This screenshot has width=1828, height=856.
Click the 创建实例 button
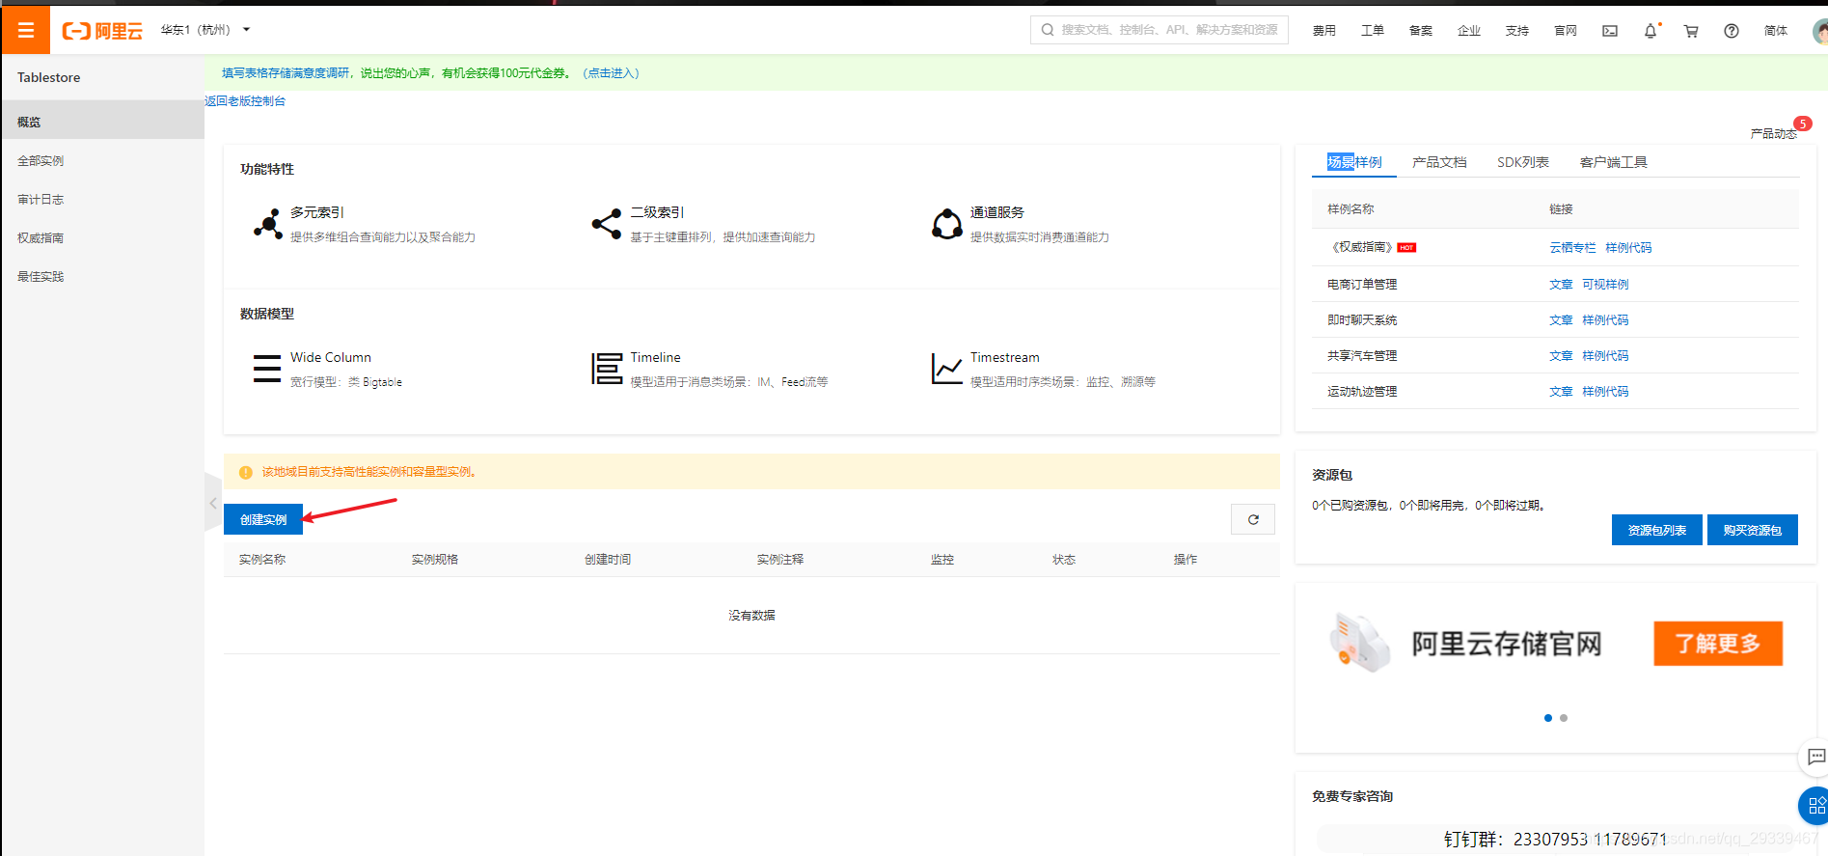tap(263, 519)
